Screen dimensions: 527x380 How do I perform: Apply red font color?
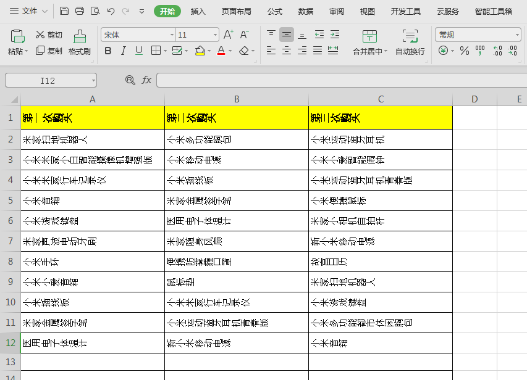pos(221,51)
